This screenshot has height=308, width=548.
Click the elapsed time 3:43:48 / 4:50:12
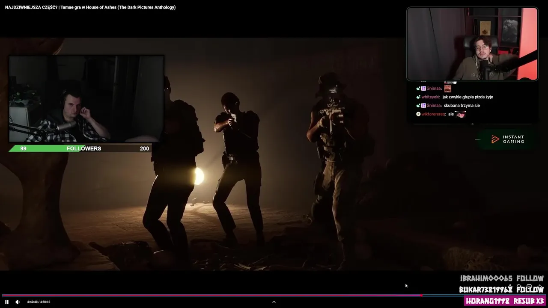coord(39,302)
